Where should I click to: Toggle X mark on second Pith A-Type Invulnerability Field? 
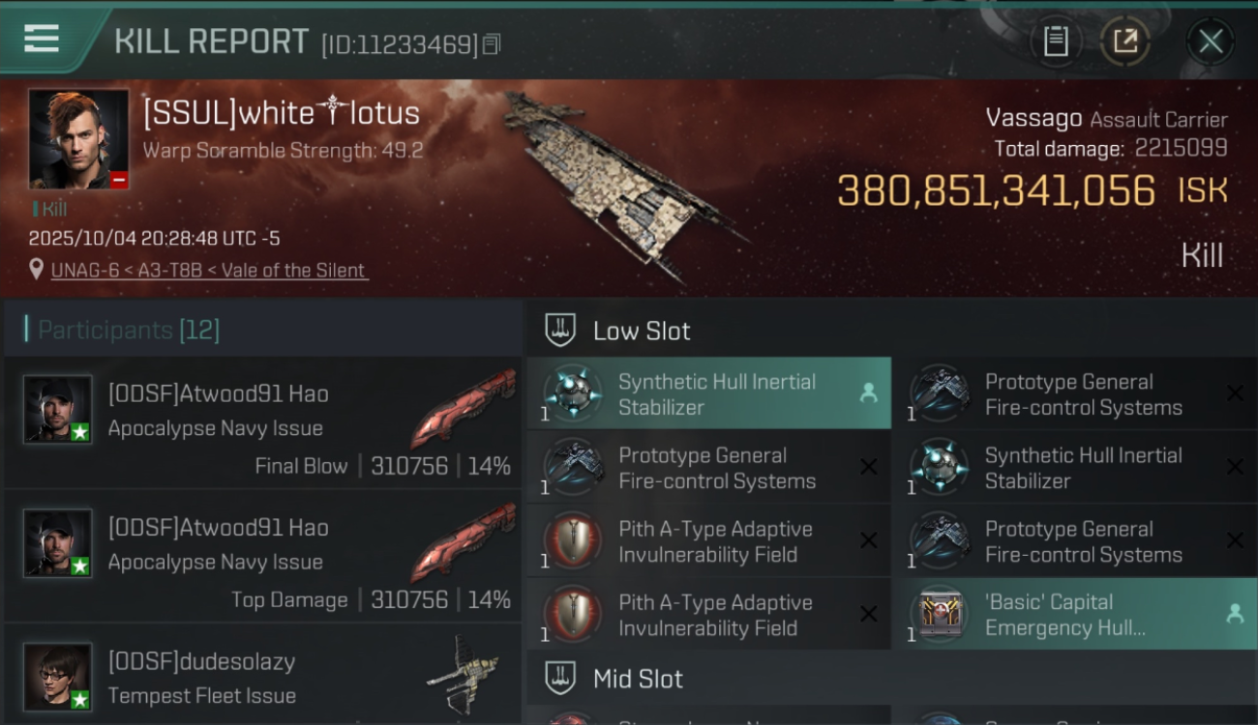coord(869,614)
